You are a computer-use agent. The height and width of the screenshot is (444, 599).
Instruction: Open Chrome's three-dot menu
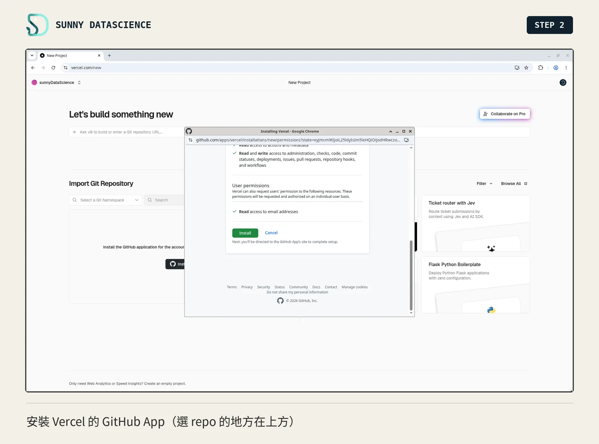(x=566, y=68)
